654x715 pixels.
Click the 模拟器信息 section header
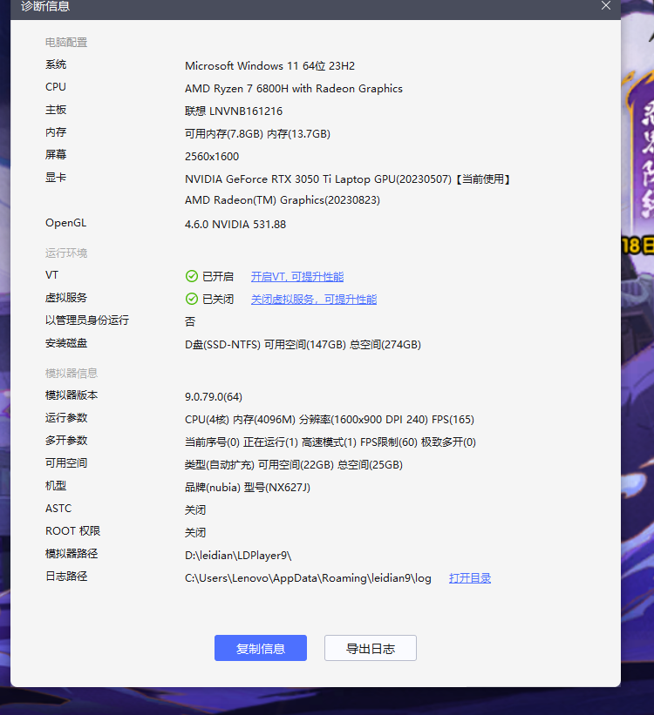[x=72, y=373]
